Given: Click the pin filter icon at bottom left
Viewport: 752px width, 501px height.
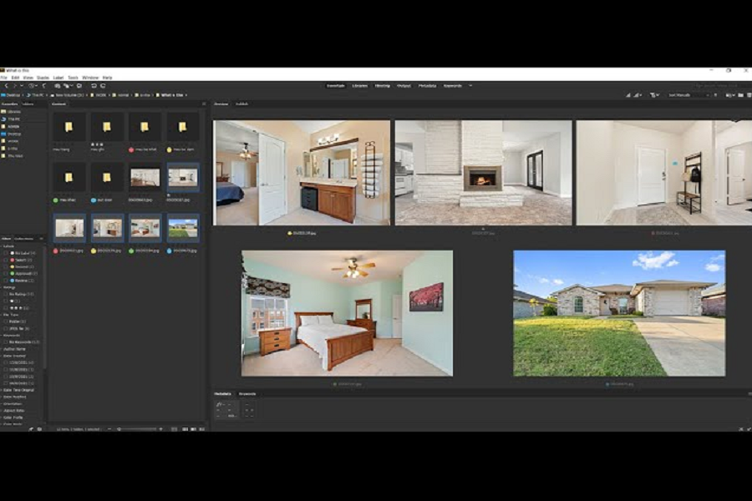Looking at the screenshot, I should click(x=31, y=429).
